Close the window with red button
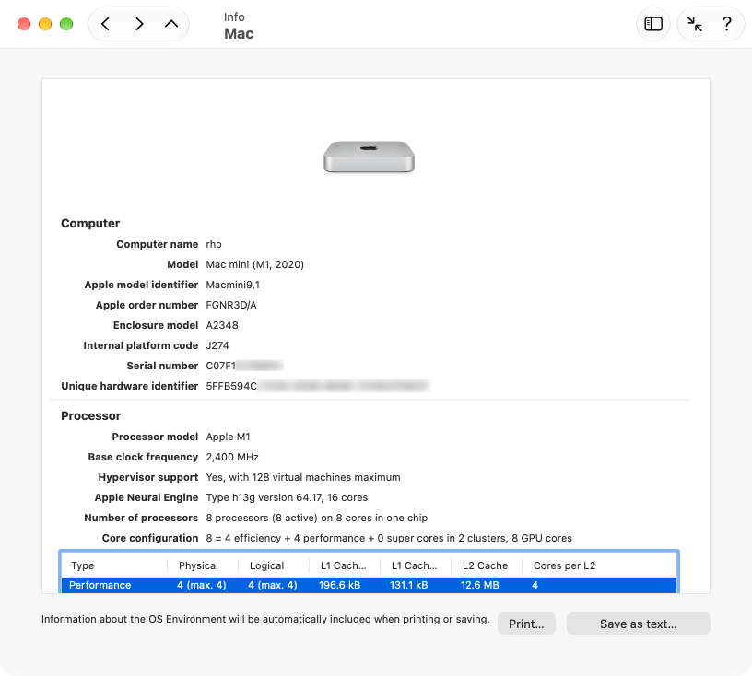This screenshot has width=752, height=676. pyautogui.click(x=24, y=24)
